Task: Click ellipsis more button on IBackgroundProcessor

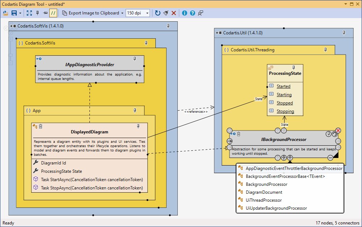Action: pyautogui.click(x=331, y=158)
